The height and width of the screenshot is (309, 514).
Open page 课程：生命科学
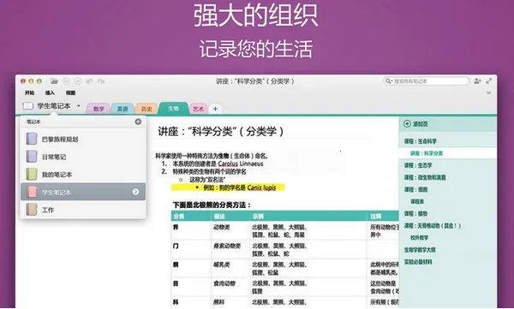(x=420, y=141)
